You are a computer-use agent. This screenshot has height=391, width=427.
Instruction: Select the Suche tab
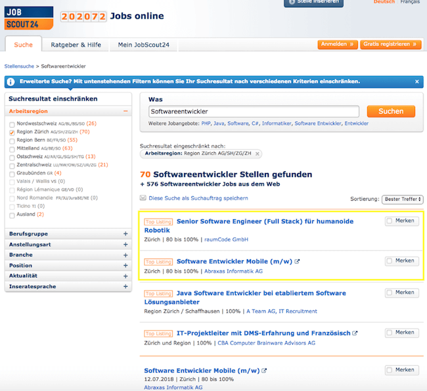tap(24, 45)
